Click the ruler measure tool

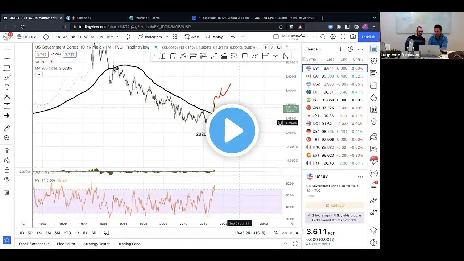click(x=7, y=128)
